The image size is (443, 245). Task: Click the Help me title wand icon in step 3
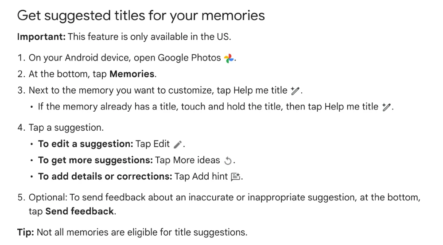click(295, 90)
